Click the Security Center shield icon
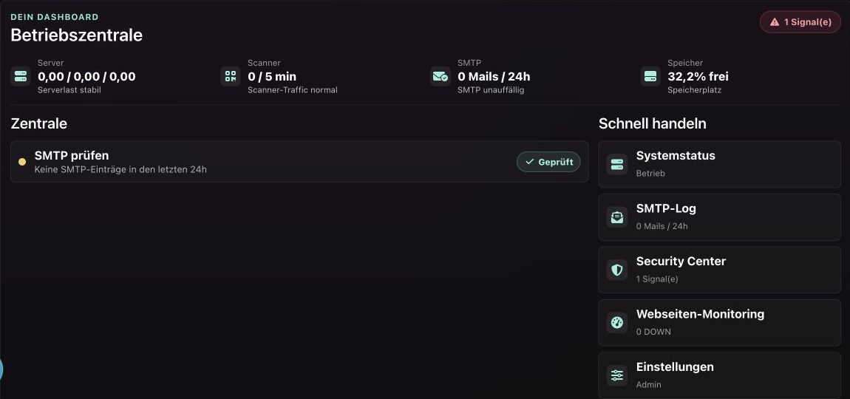850x399 pixels. click(617, 270)
